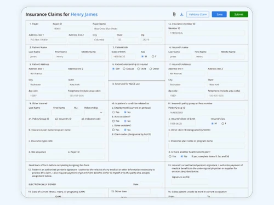Choose Spouse as patient relationship to insured

tap(124, 69)
